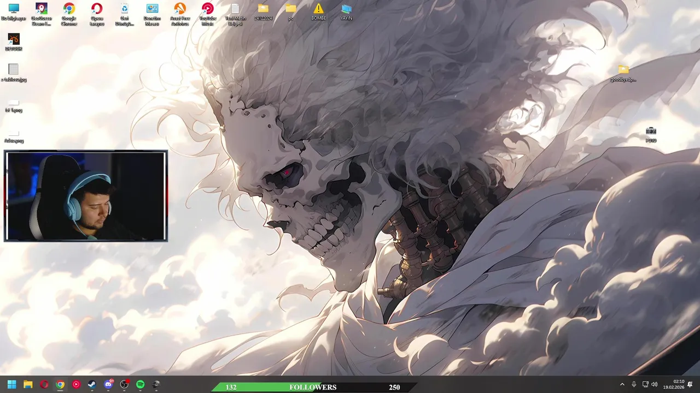Open OBS Studio from the taskbar
The width and height of the screenshot is (700, 393).
124,384
